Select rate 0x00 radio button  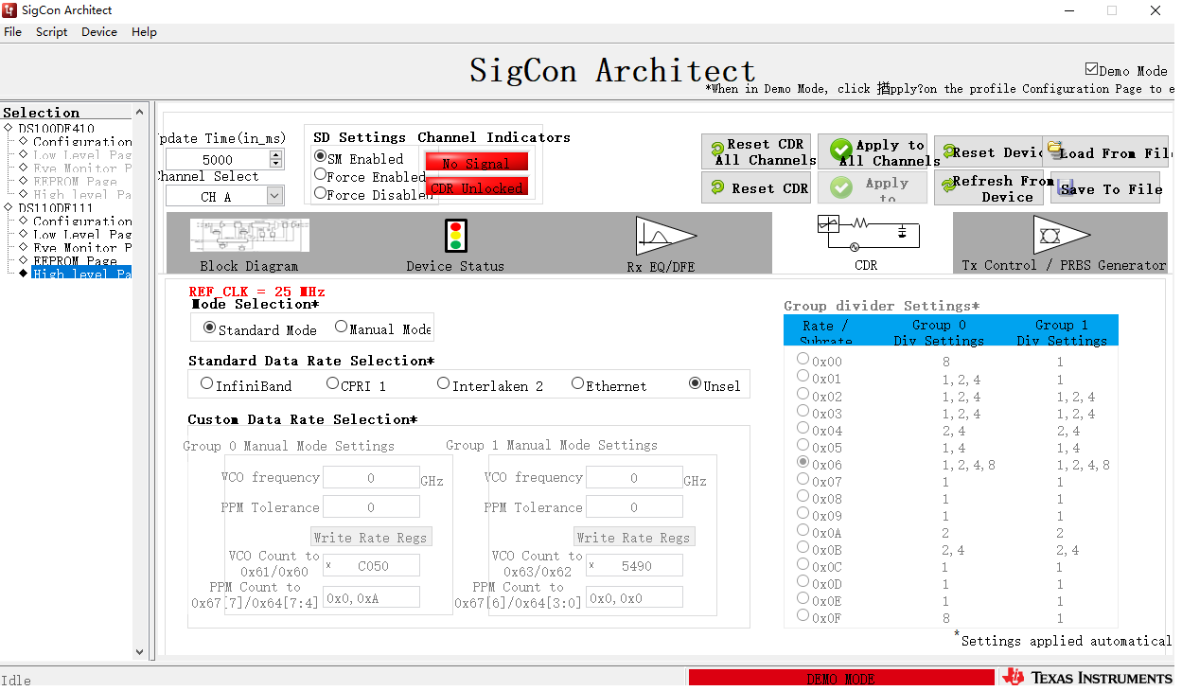[803, 360]
